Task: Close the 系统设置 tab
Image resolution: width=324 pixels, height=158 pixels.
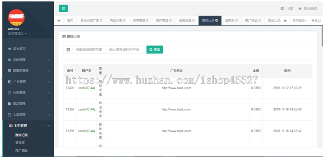Action: (194, 20)
